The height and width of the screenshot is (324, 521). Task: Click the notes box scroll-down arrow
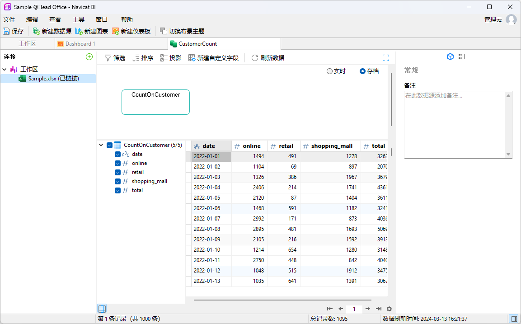tap(508, 154)
